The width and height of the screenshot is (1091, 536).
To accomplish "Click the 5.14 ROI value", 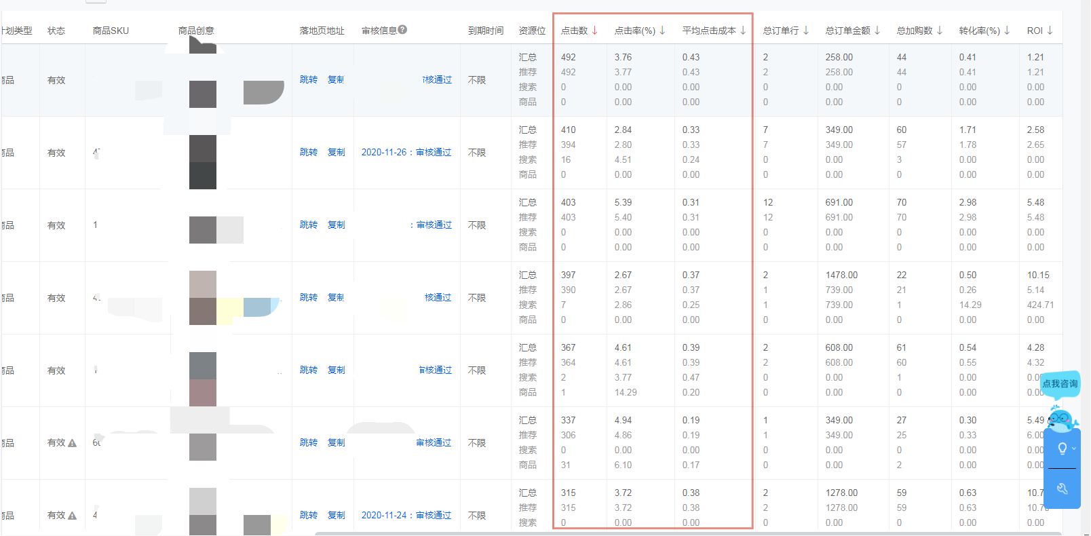I will (x=1035, y=290).
